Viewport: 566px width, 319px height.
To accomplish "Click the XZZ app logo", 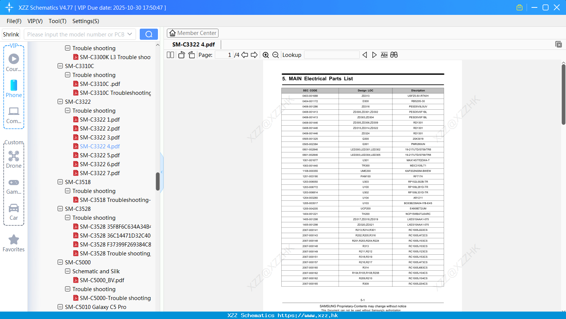I will coord(9,7).
